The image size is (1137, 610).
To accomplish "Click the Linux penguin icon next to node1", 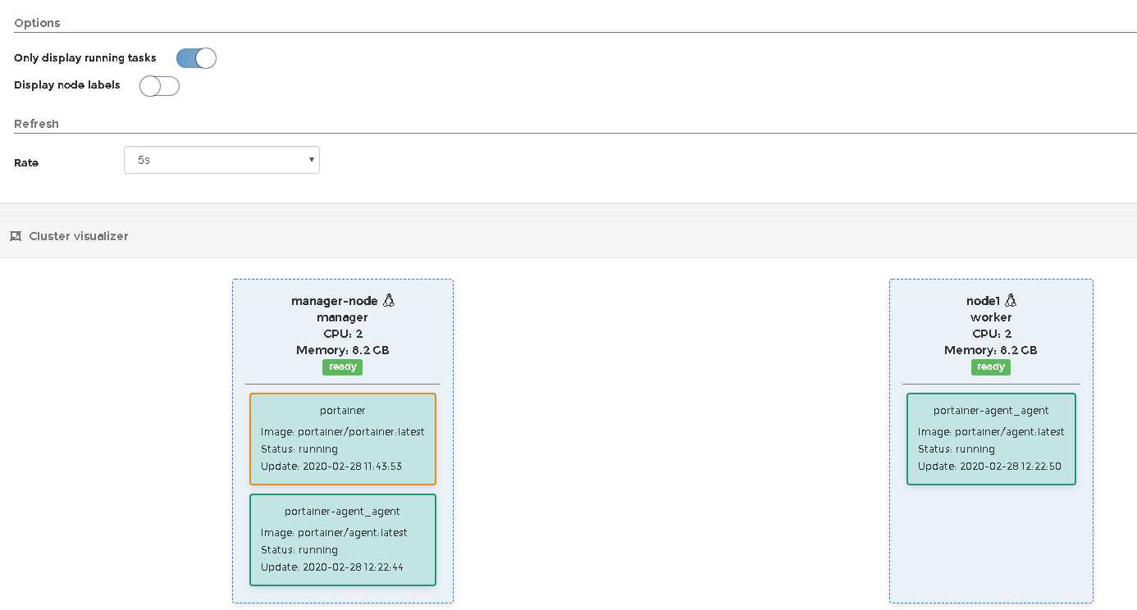I will tap(1010, 300).
